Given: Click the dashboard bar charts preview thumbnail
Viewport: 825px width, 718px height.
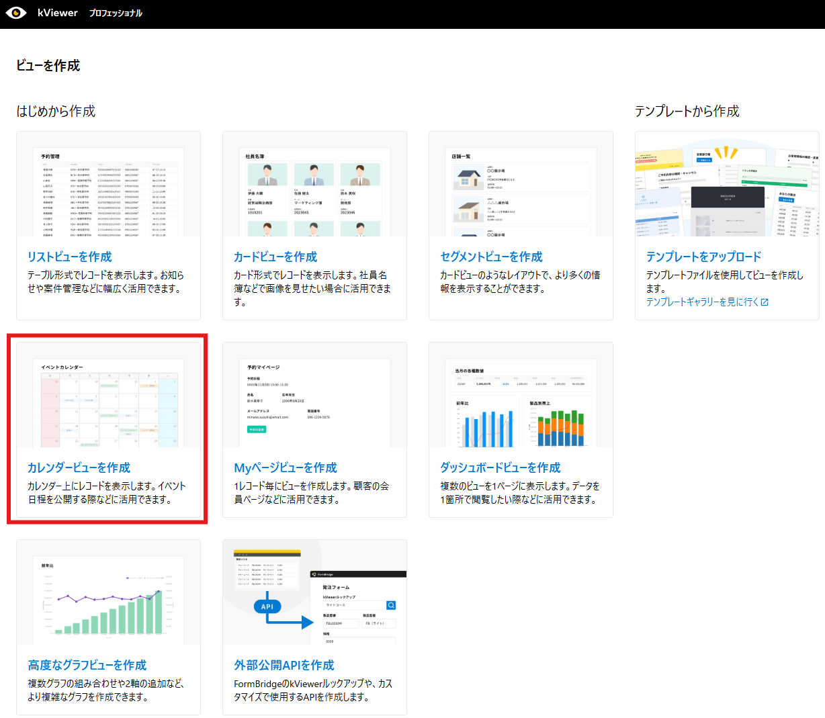Looking at the screenshot, I should 521,402.
